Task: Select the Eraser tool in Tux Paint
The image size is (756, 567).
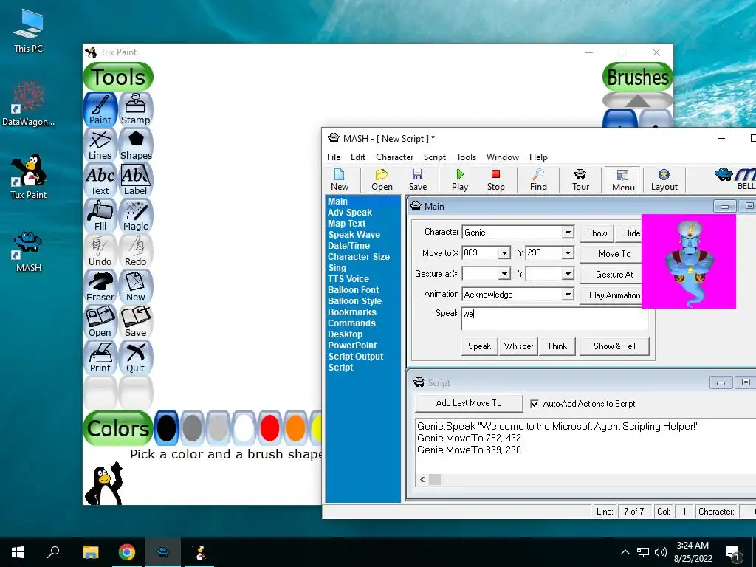Action: (x=100, y=287)
